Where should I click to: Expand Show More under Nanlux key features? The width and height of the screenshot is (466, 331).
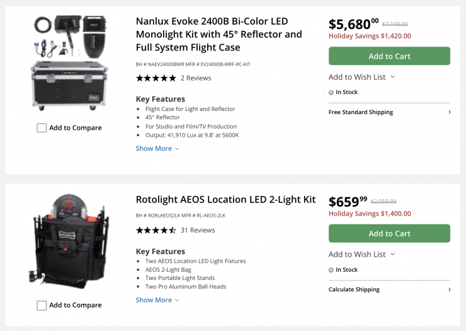pos(157,149)
